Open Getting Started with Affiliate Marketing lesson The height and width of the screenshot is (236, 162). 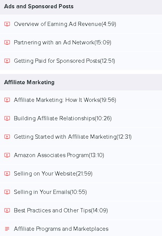pos(81,137)
